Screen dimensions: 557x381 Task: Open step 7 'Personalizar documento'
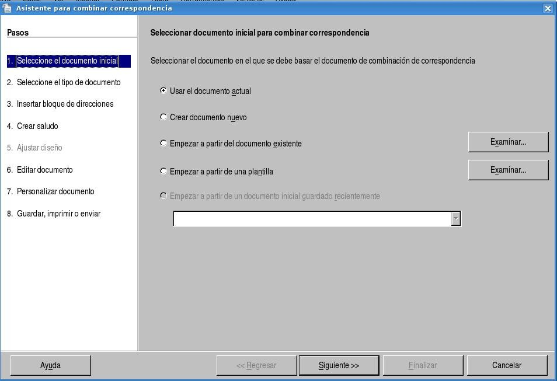[x=55, y=191]
